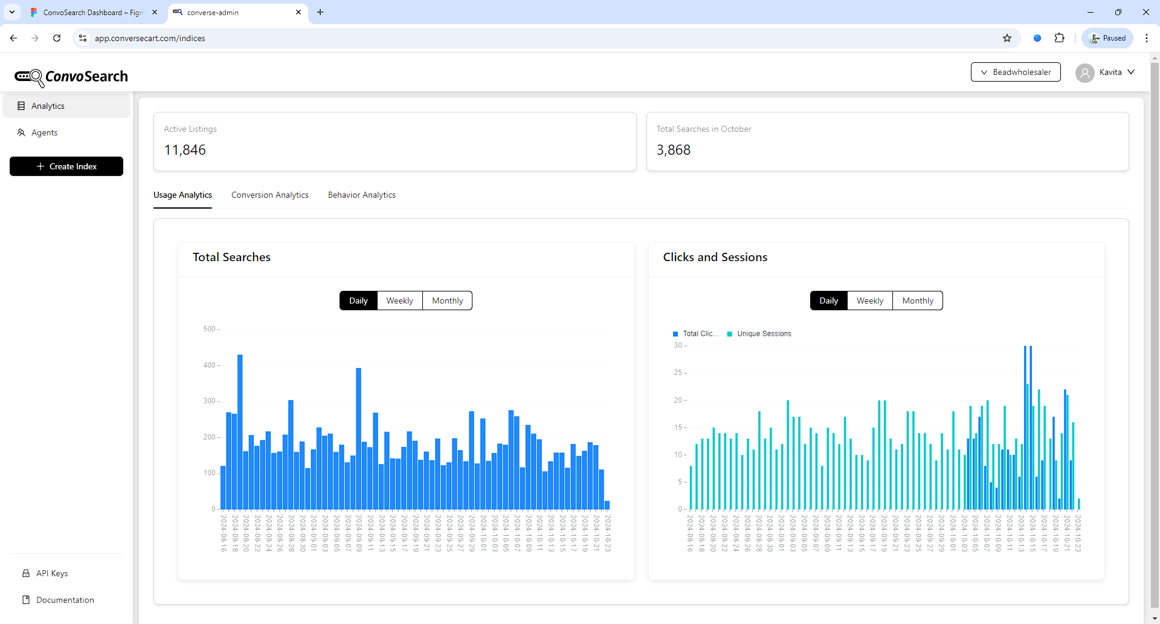Click the blue circle extension icon
Screen dimensions: 1160x624
pyautogui.click(x=1037, y=38)
